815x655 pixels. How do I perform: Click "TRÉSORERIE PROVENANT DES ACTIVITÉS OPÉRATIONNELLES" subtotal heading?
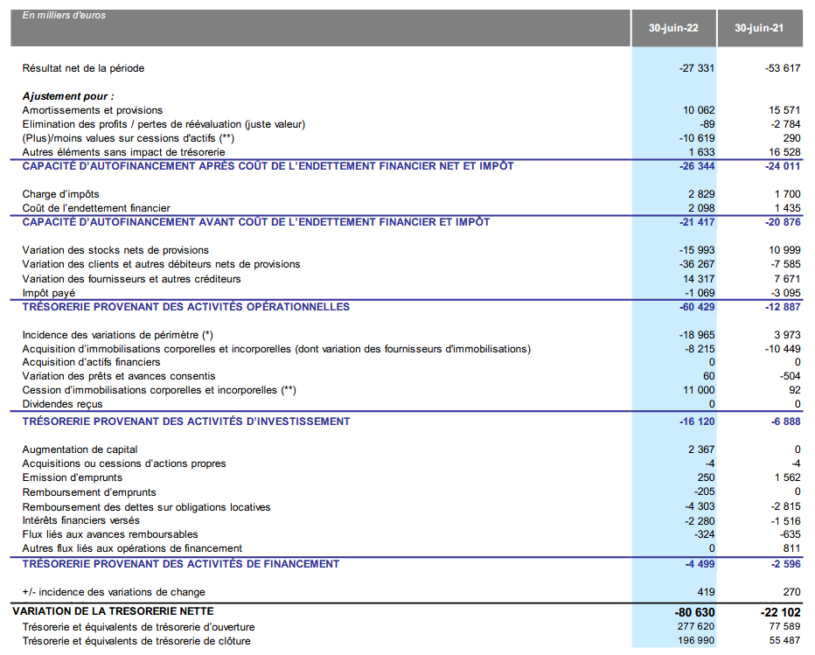click(x=185, y=307)
